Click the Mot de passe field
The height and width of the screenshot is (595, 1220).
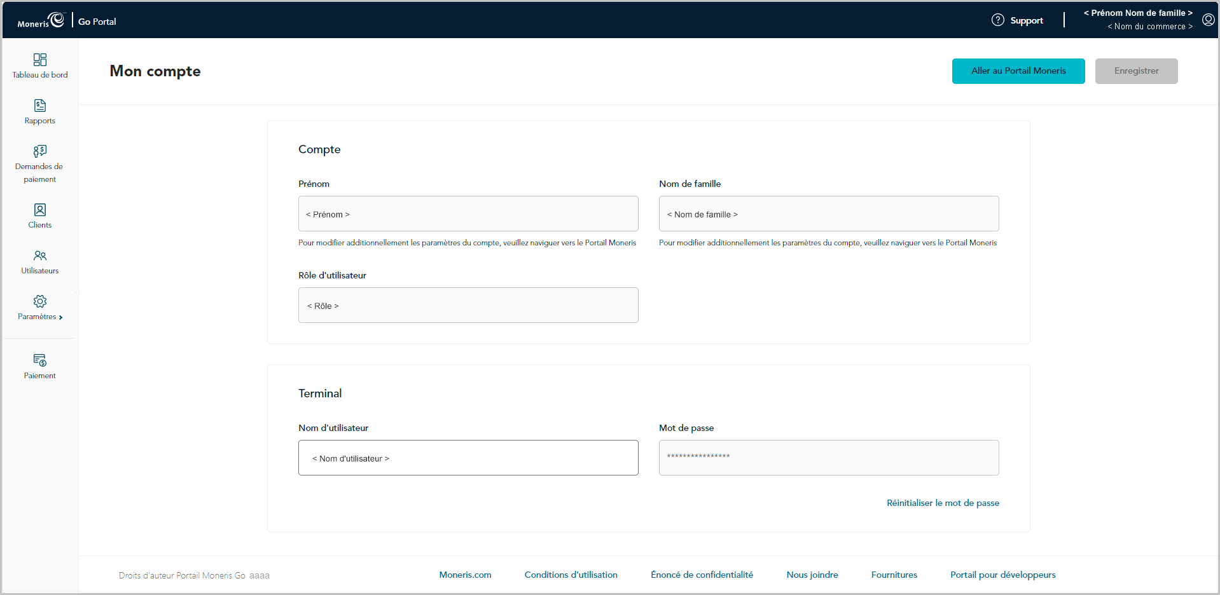coord(828,458)
